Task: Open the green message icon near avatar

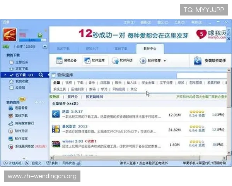Action: point(40,35)
